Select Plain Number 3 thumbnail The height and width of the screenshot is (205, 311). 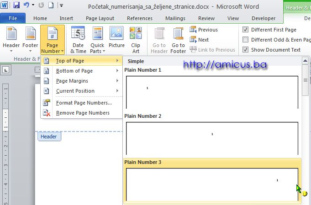click(212, 184)
